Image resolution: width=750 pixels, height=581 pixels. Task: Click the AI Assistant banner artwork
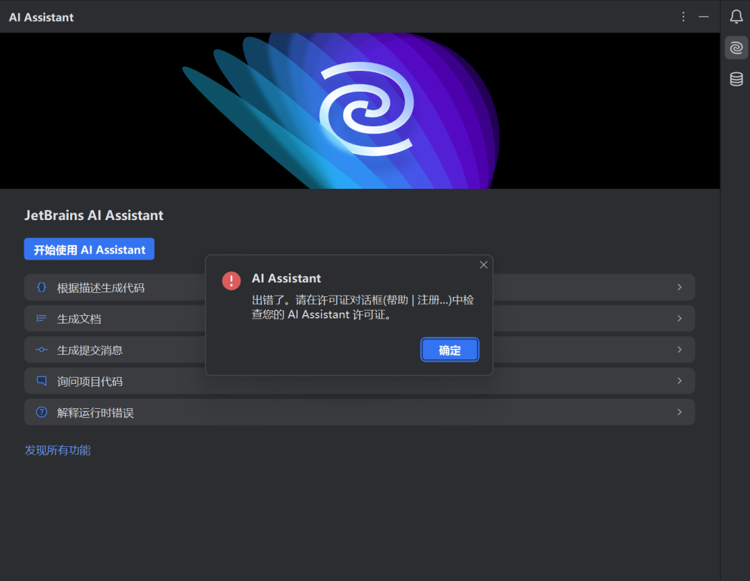pyautogui.click(x=360, y=110)
